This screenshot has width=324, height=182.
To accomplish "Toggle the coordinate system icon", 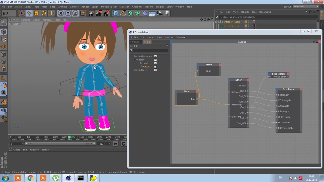I will (x=83, y=13).
